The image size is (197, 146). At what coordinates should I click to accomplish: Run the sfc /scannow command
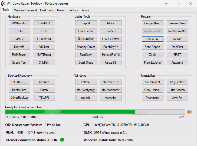pyautogui.click(x=111, y=90)
